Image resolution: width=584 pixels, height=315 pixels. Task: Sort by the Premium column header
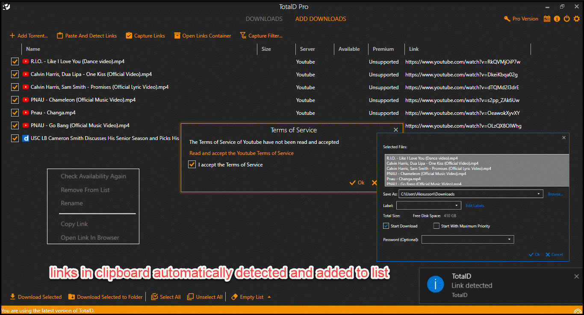[383, 49]
